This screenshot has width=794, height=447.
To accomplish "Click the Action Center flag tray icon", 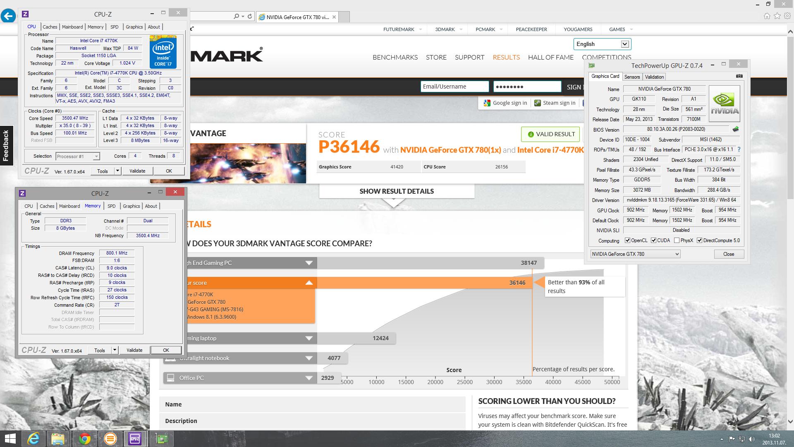I will click(732, 439).
